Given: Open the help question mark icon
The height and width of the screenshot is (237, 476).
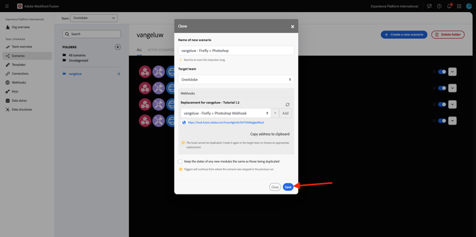Looking at the screenshot, I should click(439, 6).
